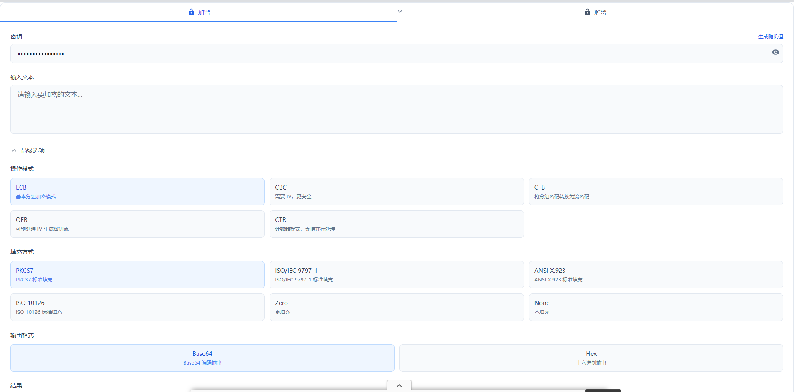
Task: Collapse the 高级选项 section
Action: pos(28,150)
